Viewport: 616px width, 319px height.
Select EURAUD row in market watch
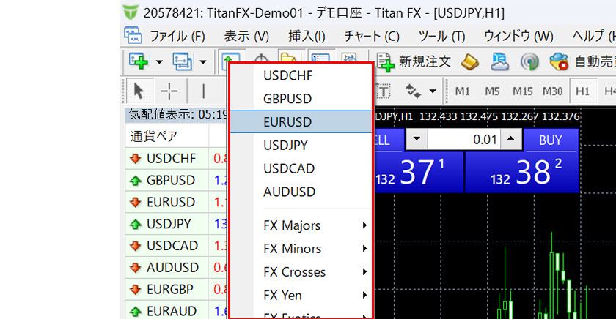pos(176,311)
